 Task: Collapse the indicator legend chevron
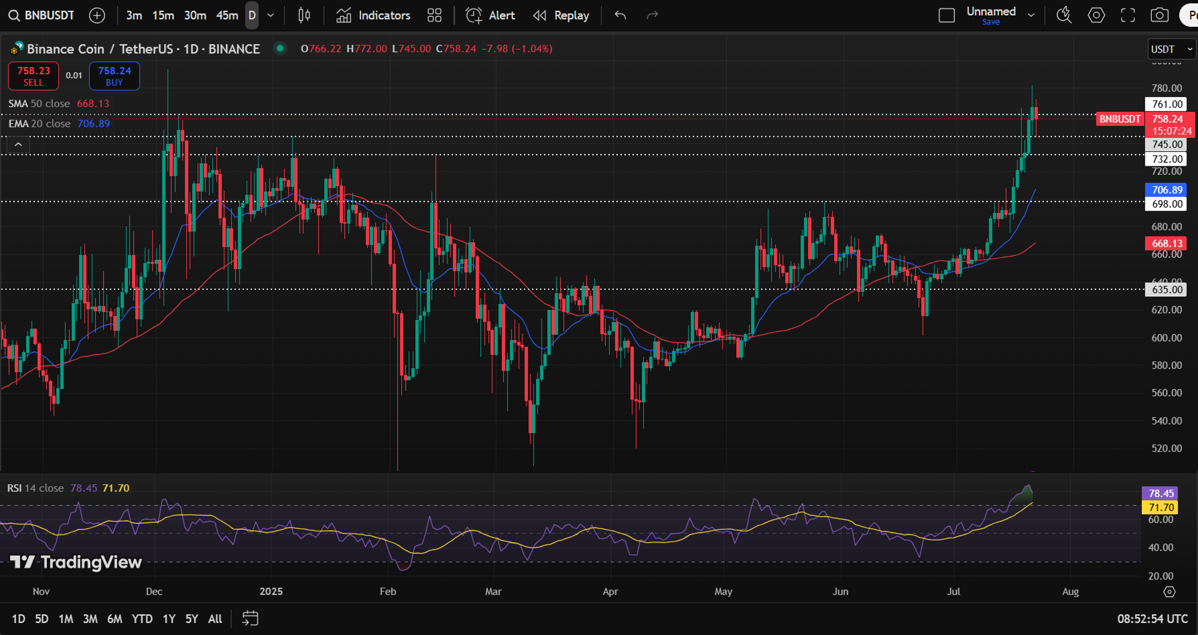click(19, 144)
